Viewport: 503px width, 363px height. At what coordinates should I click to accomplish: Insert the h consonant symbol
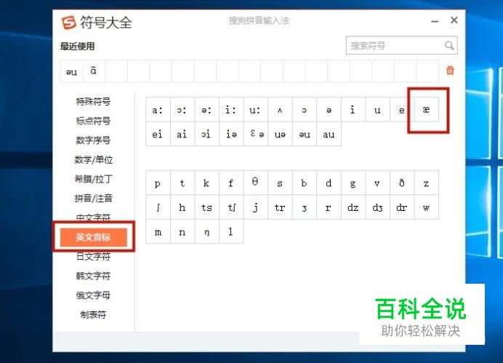coord(182,207)
